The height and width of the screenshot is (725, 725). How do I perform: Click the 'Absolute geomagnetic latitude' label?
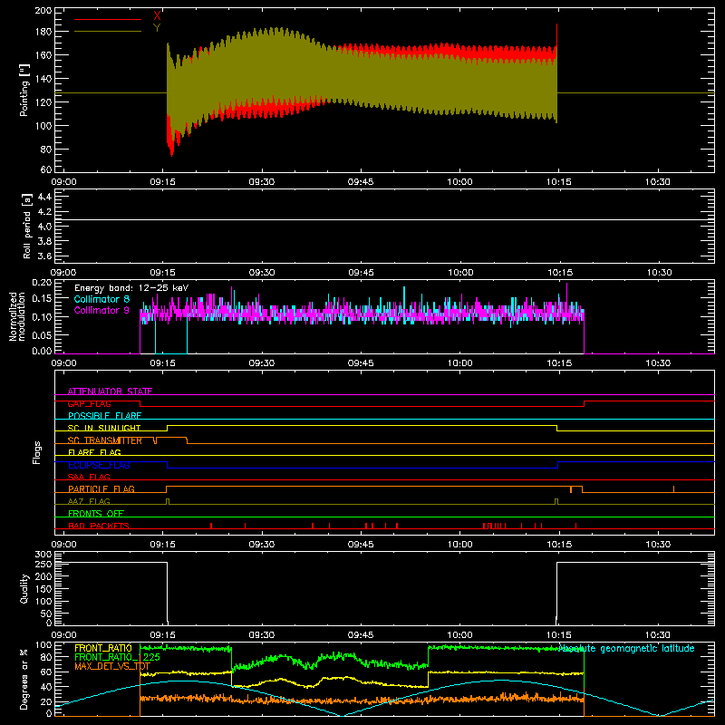[626, 648]
